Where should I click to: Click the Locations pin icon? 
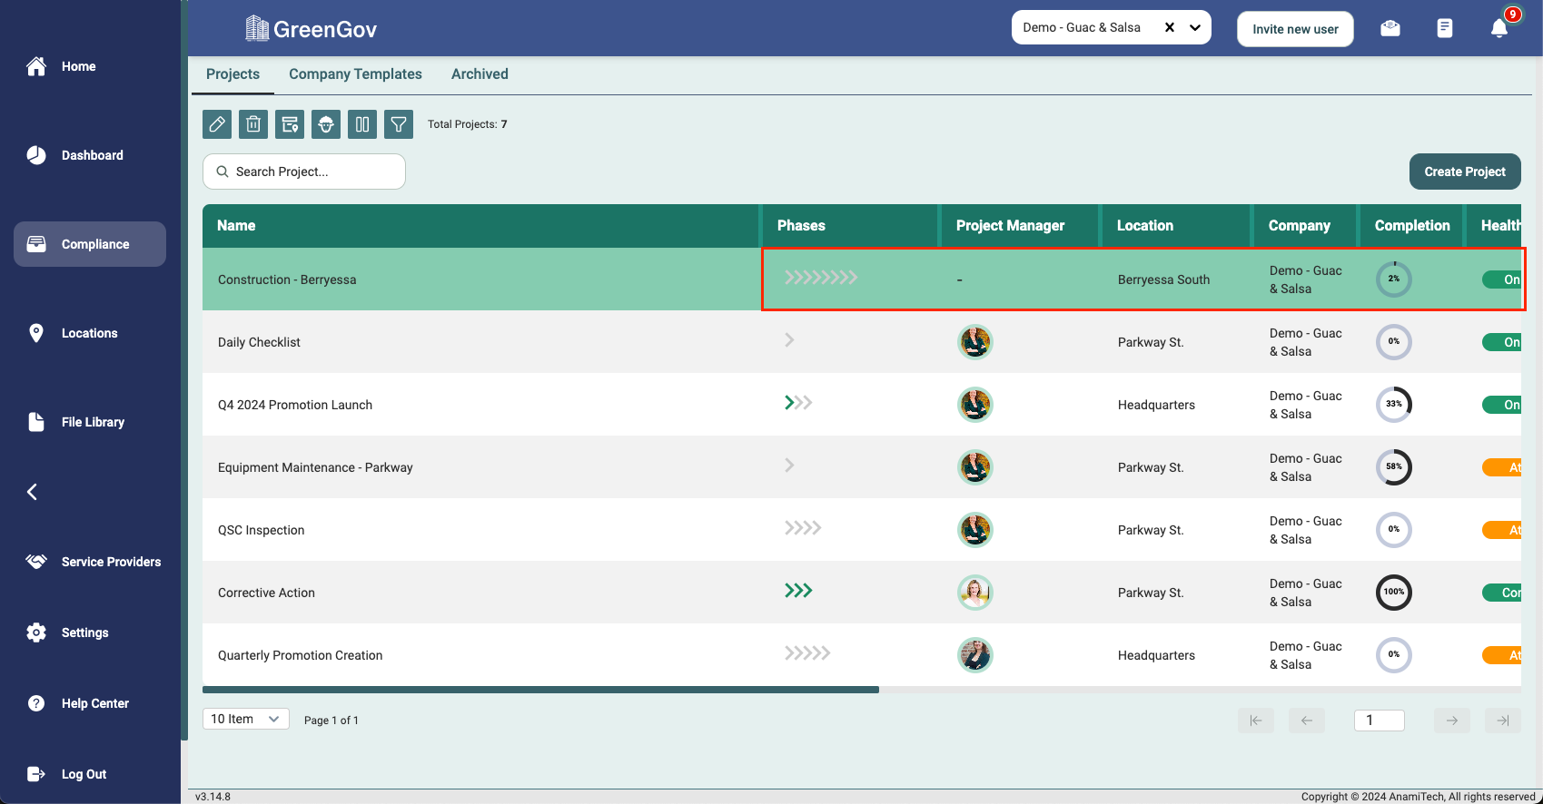[x=36, y=333]
